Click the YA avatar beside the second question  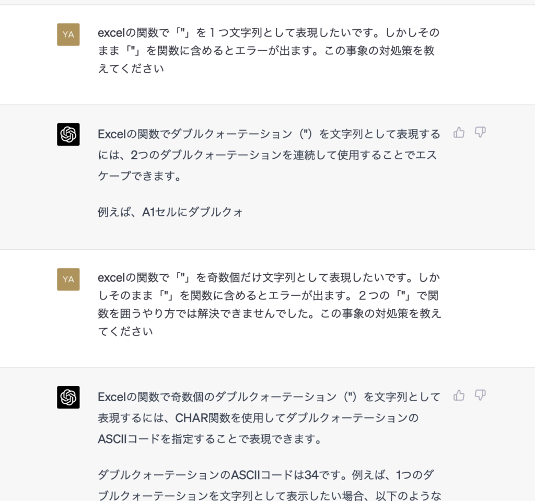pos(68,279)
